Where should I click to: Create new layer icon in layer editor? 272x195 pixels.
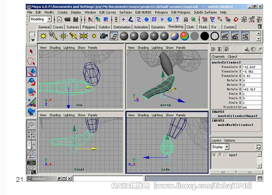(x=258, y=147)
